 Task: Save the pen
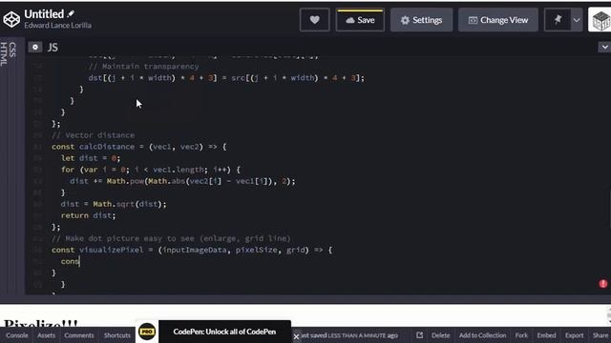pyautogui.click(x=360, y=20)
